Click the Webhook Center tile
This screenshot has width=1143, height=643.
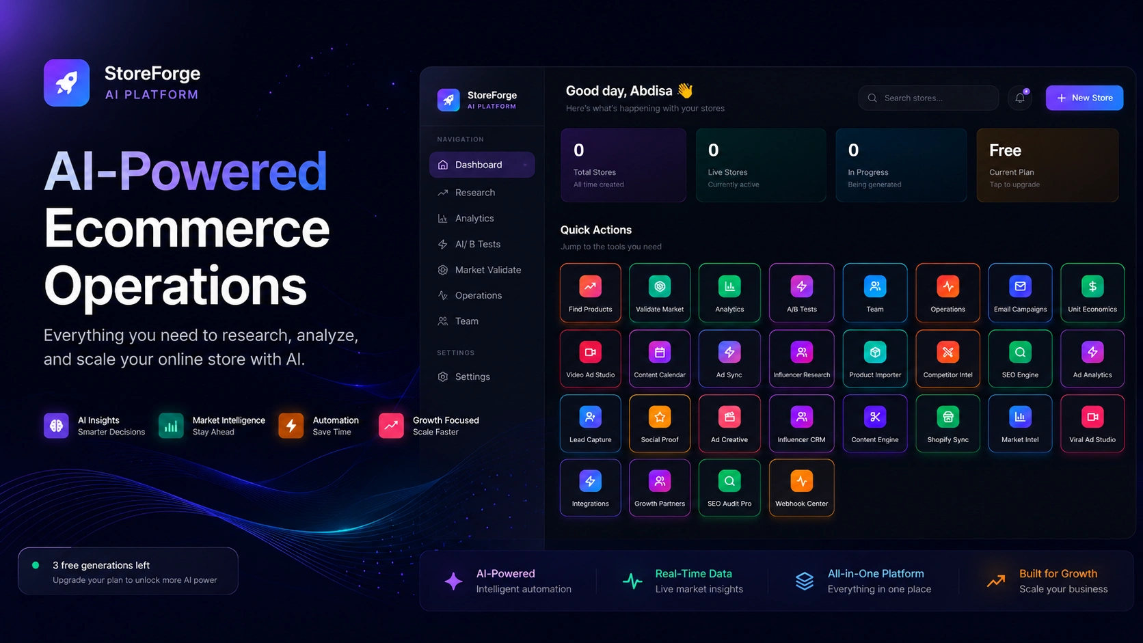tap(801, 488)
